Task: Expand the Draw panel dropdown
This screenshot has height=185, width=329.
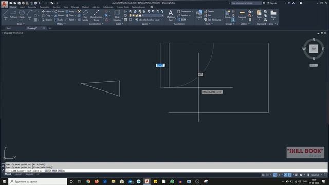Action: tap(21, 24)
